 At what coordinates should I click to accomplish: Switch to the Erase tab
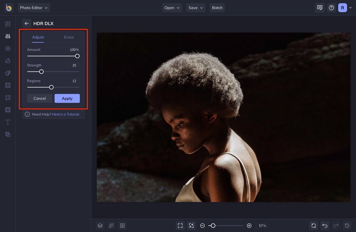point(69,37)
